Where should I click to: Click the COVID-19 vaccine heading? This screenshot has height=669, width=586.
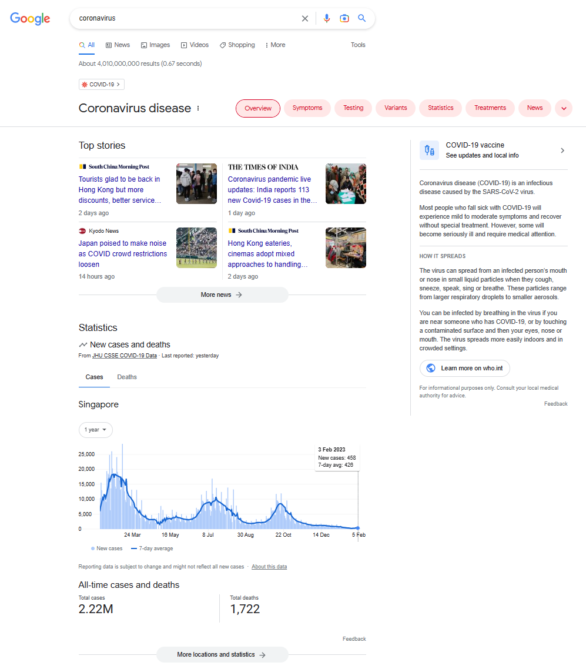pos(475,145)
